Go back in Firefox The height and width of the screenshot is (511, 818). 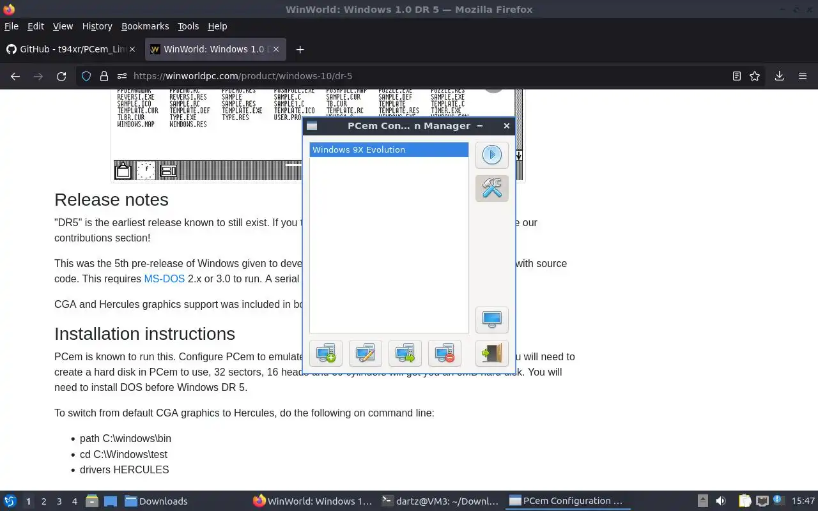15,76
